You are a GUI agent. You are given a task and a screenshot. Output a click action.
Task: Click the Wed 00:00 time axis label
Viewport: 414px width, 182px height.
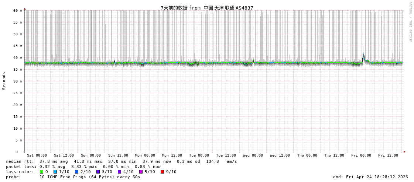(253, 155)
